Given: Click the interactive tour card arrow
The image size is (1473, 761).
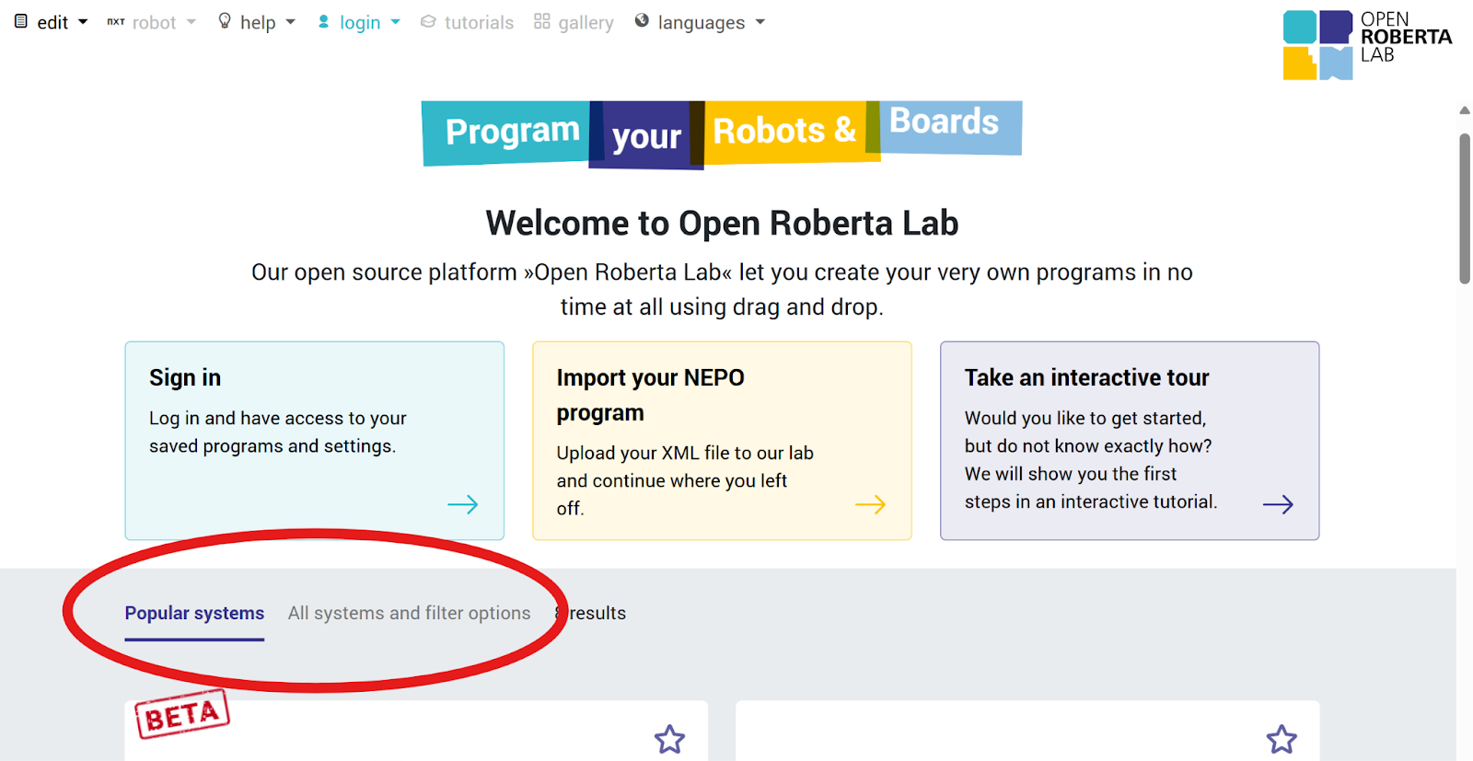Looking at the screenshot, I should pyautogui.click(x=1278, y=504).
